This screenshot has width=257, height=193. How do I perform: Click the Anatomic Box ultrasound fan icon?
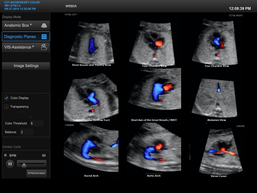[x=44, y=25]
